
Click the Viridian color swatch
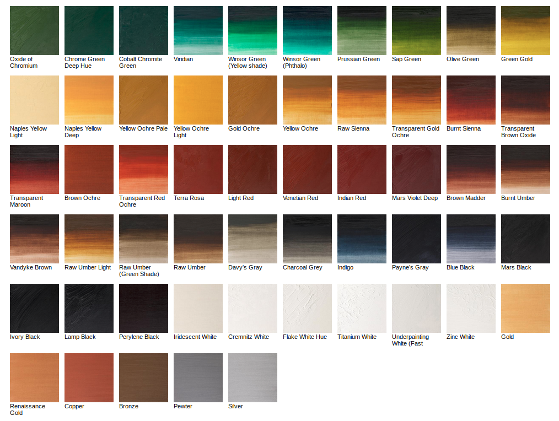coord(198,30)
